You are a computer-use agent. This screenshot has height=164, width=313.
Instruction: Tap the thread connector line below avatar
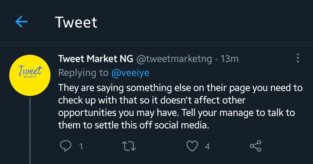coord(30,131)
